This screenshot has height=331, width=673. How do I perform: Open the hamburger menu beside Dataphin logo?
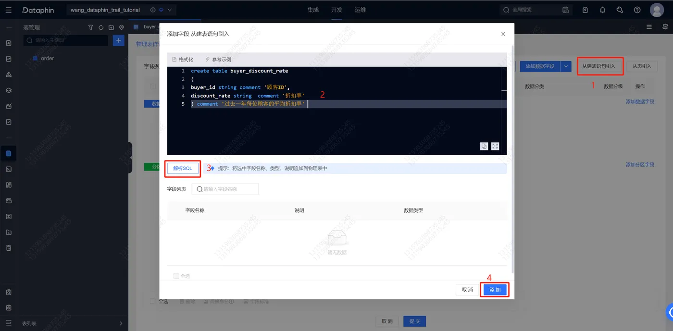pyautogui.click(x=9, y=10)
